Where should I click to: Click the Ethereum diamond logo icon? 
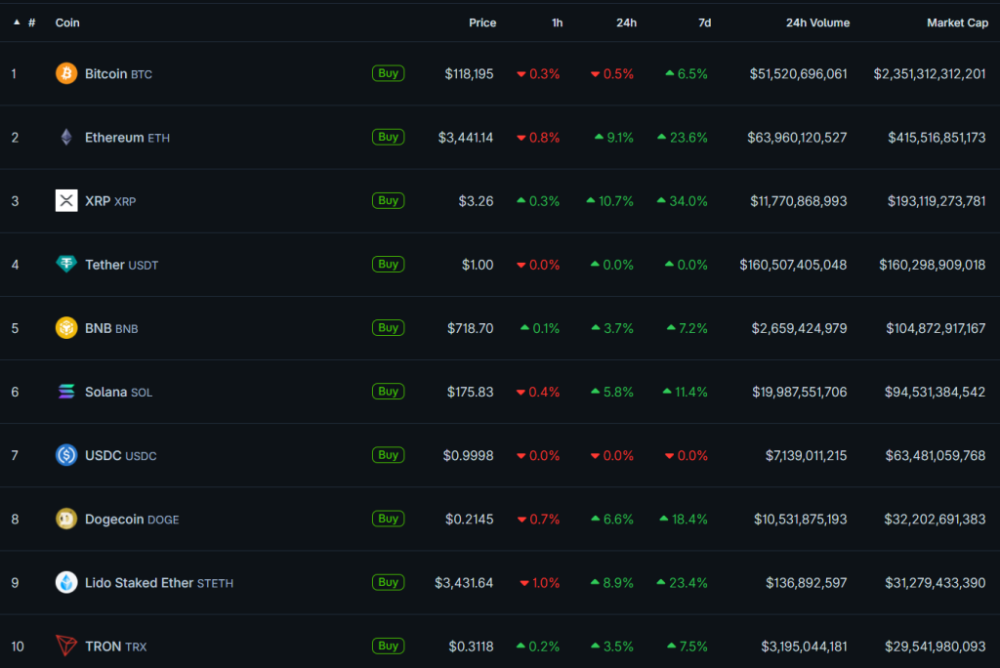click(66, 137)
